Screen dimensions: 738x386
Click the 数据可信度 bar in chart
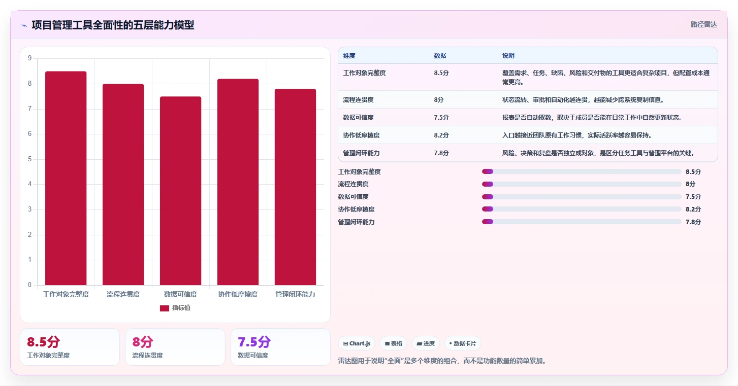pyautogui.click(x=180, y=191)
